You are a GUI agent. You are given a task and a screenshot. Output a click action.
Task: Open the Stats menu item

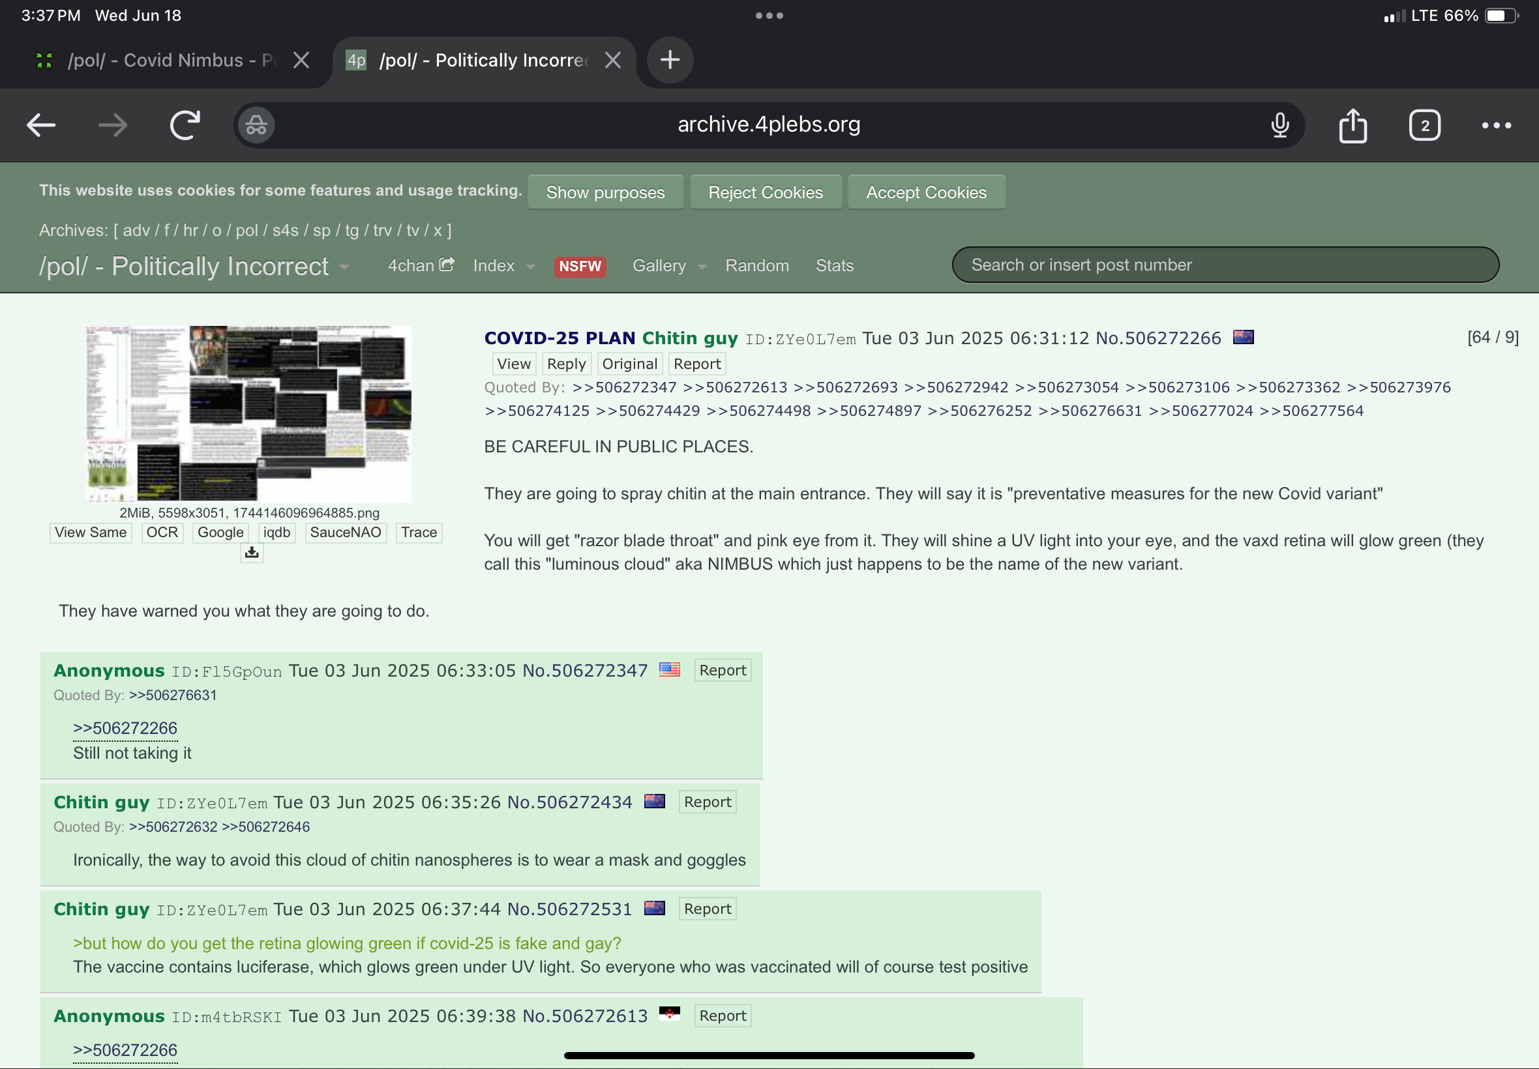pyautogui.click(x=834, y=265)
